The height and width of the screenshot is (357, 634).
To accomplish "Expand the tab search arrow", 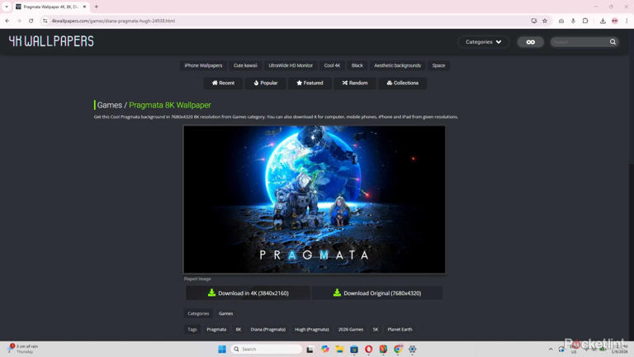I will point(7,7).
